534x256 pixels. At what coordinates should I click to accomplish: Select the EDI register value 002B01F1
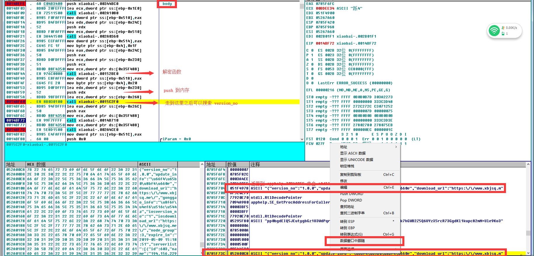[325, 36]
